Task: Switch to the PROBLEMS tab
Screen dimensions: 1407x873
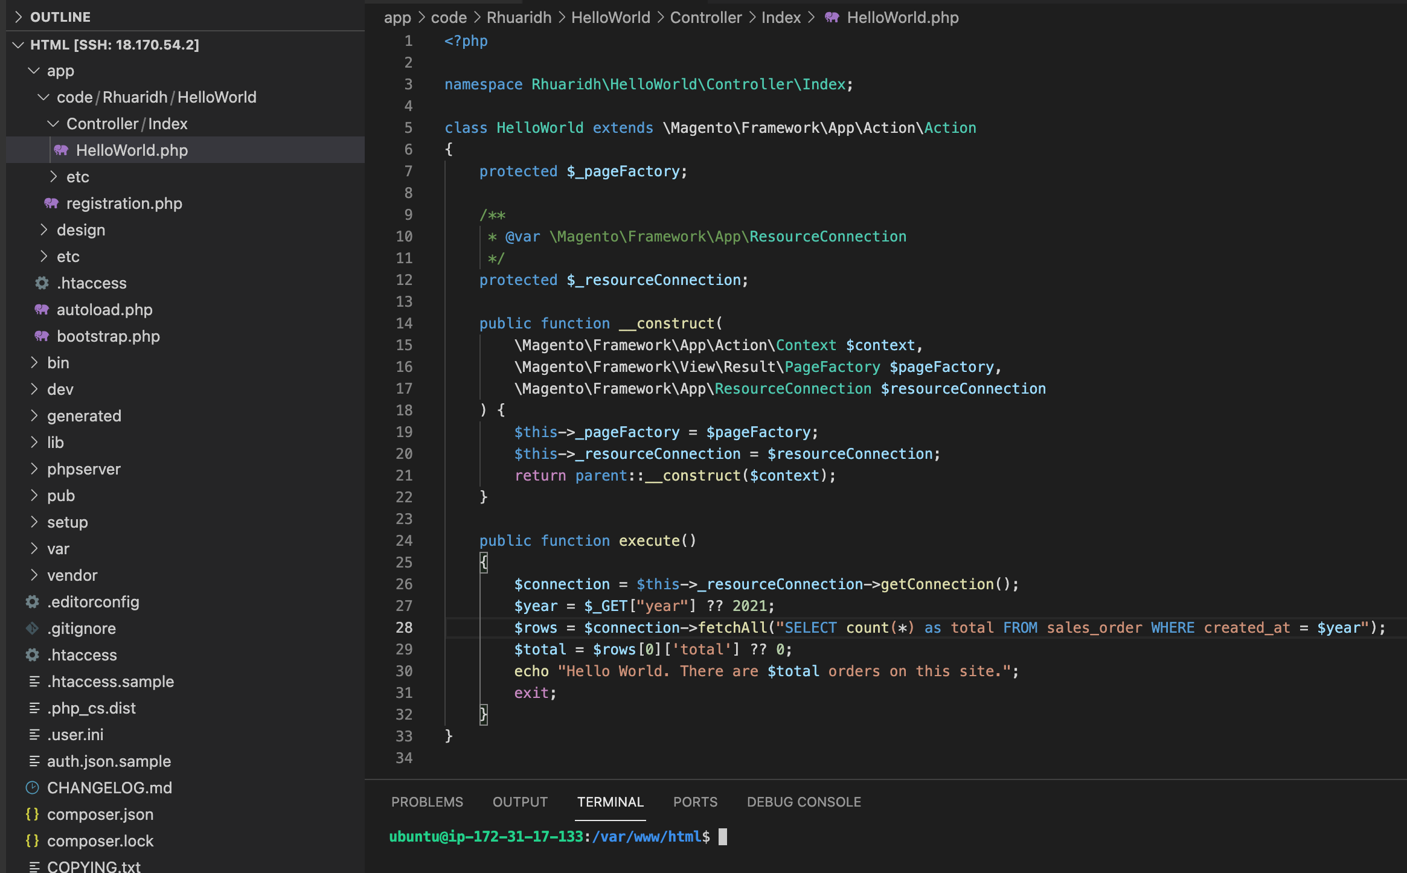Action: coord(427,802)
